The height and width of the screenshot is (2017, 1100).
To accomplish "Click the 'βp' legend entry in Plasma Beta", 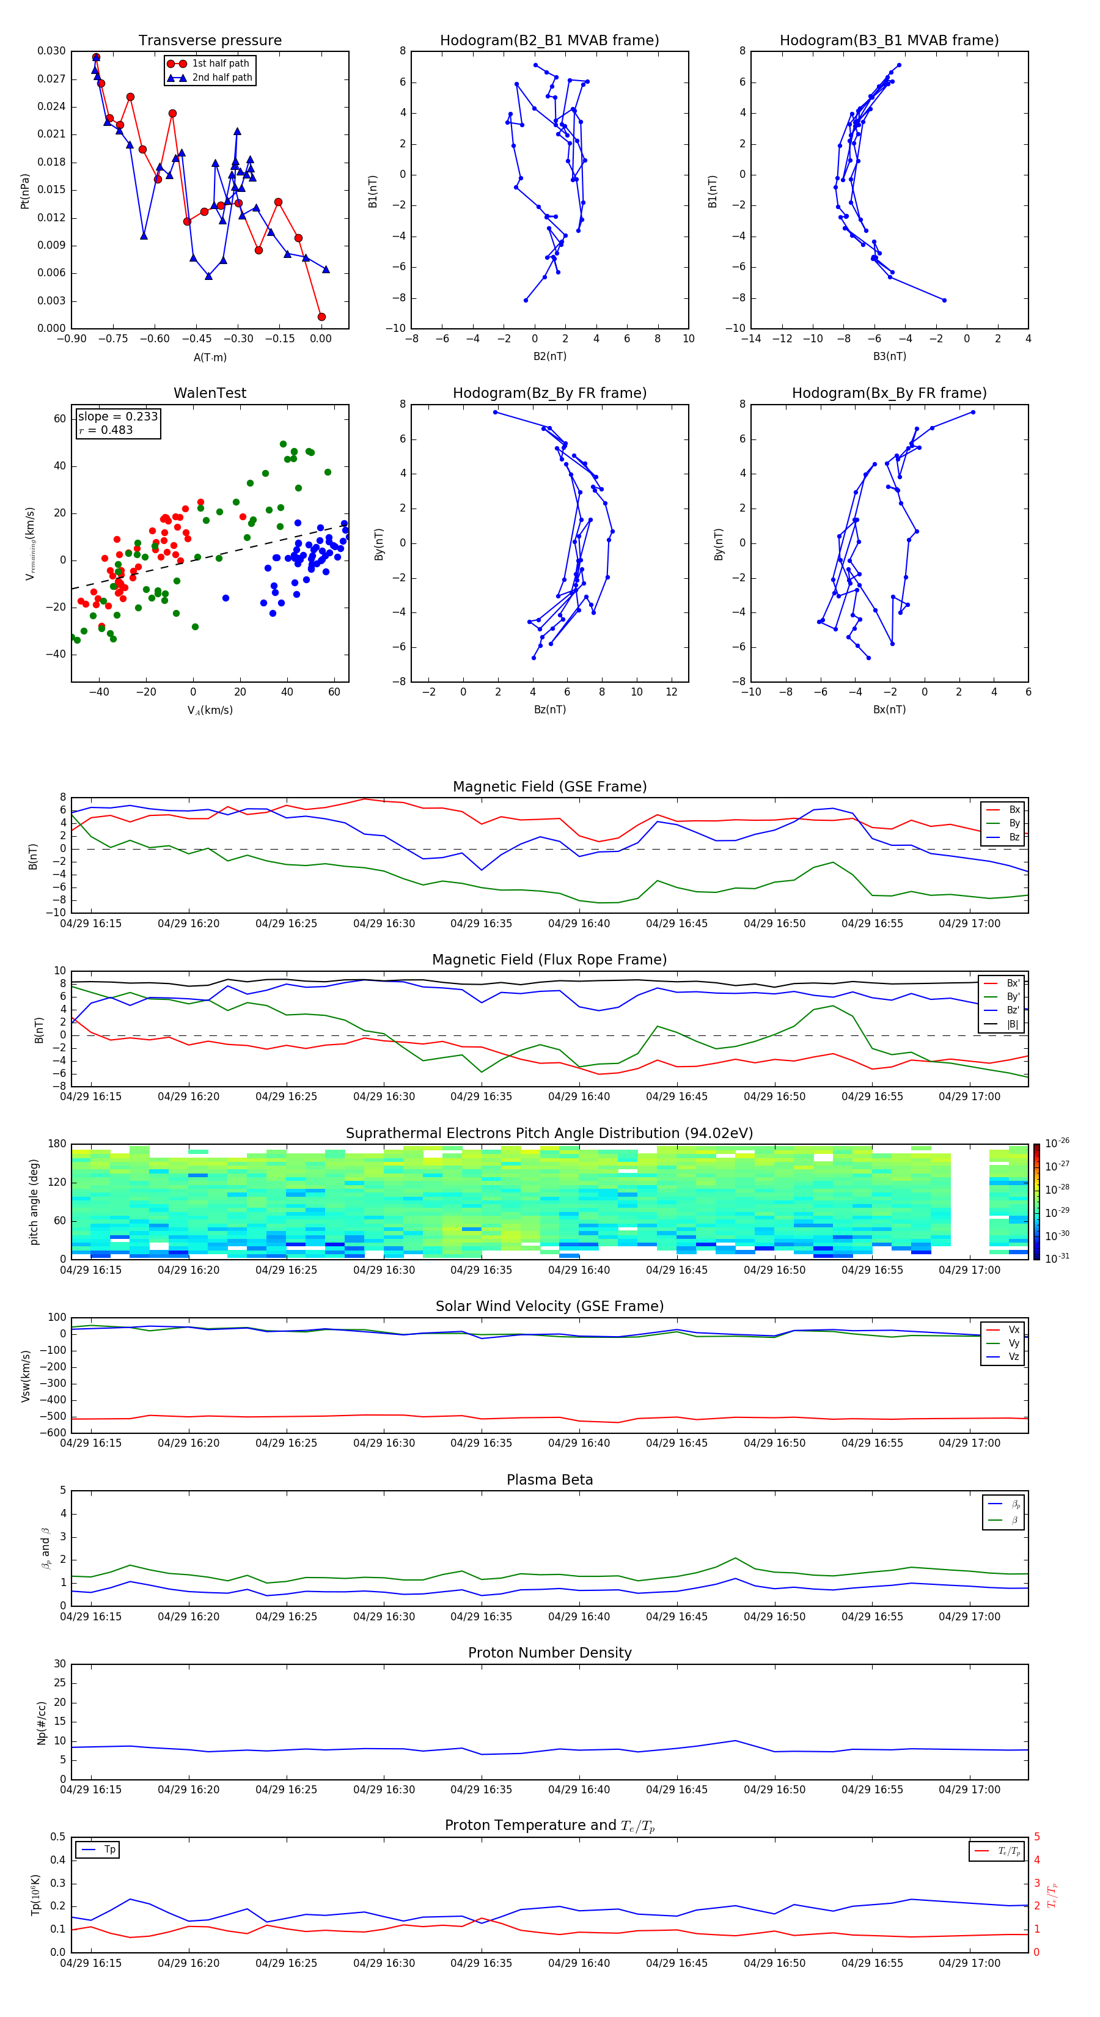I will (1005, 1504).
